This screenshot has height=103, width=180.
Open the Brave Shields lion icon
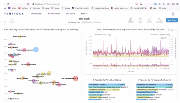136,4
